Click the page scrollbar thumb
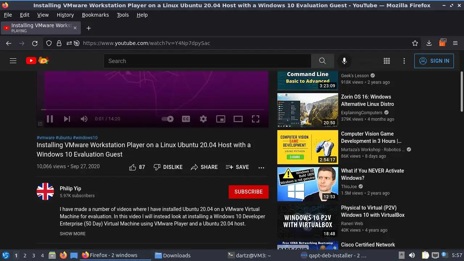Viewport: 464px width, 261px height. coord(462,91)
